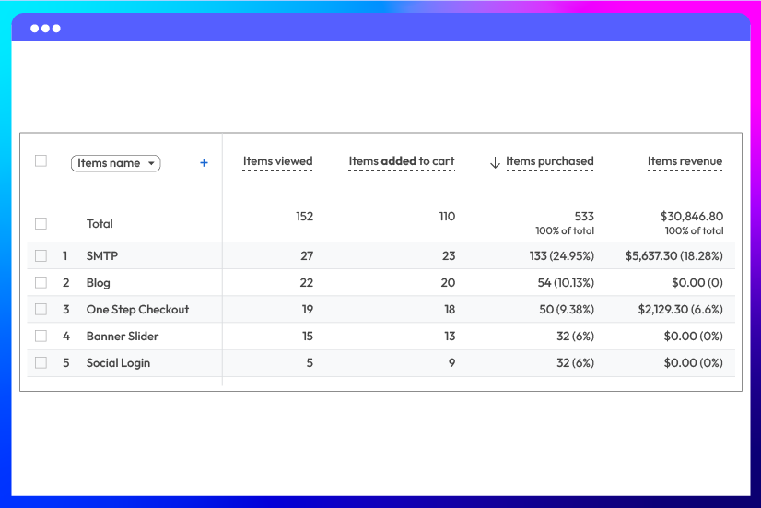Open the One Step Checkout item
The image size is (761, 508).
(137, 309)
